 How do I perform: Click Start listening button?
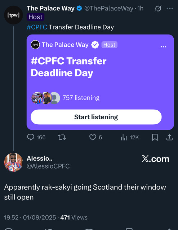coord(96,117)
